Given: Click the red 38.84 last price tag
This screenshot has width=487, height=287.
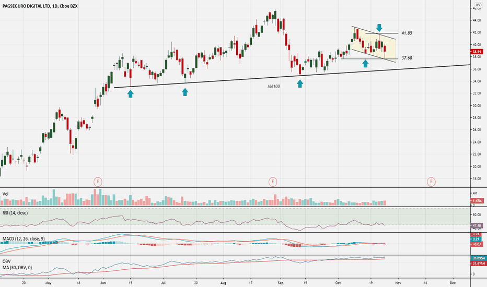Looking at the screenshot, I should (x=478, y=52).
